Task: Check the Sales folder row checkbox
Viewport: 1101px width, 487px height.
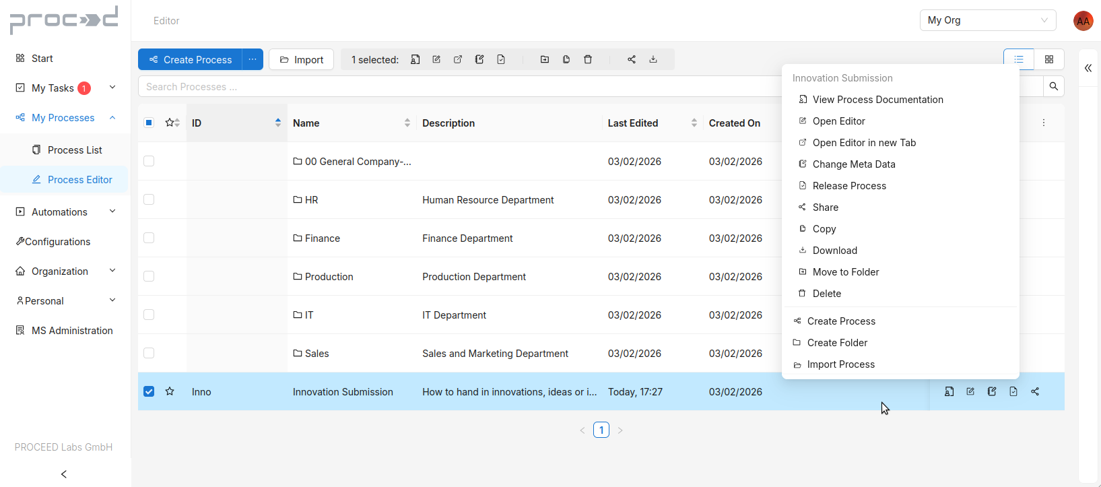Action: click(149, 353)
